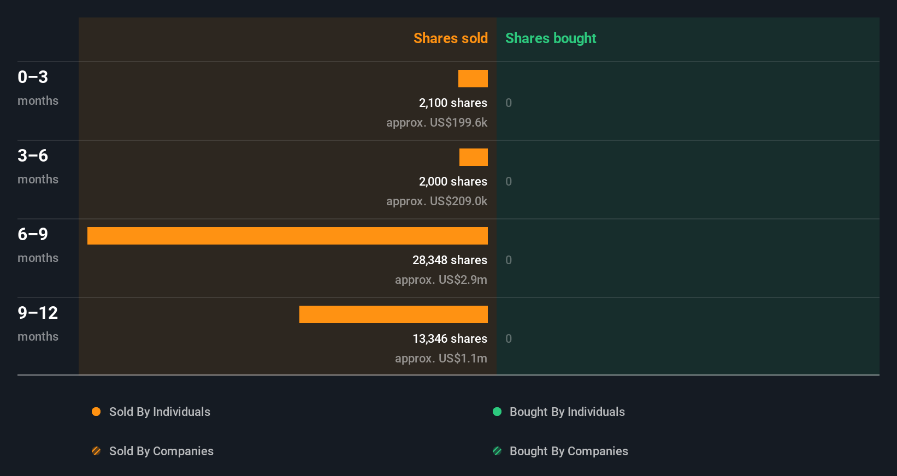Click the orange Sold By Individuals legend dot
The height and width of the screenshot is (476, 897).
tap(96, 412)
